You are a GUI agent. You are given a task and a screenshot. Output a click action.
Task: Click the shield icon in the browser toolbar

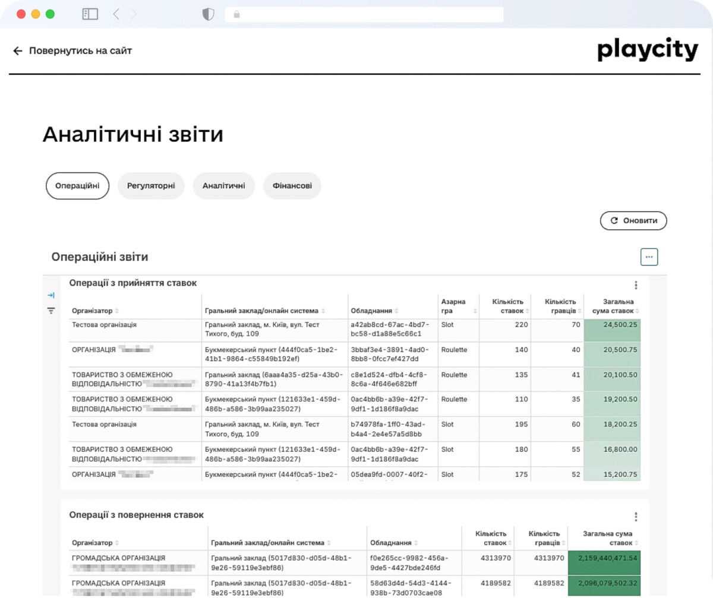208,14
